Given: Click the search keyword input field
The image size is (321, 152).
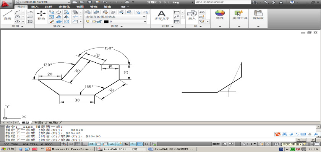Looking at the screenshot, I should 222,2.
